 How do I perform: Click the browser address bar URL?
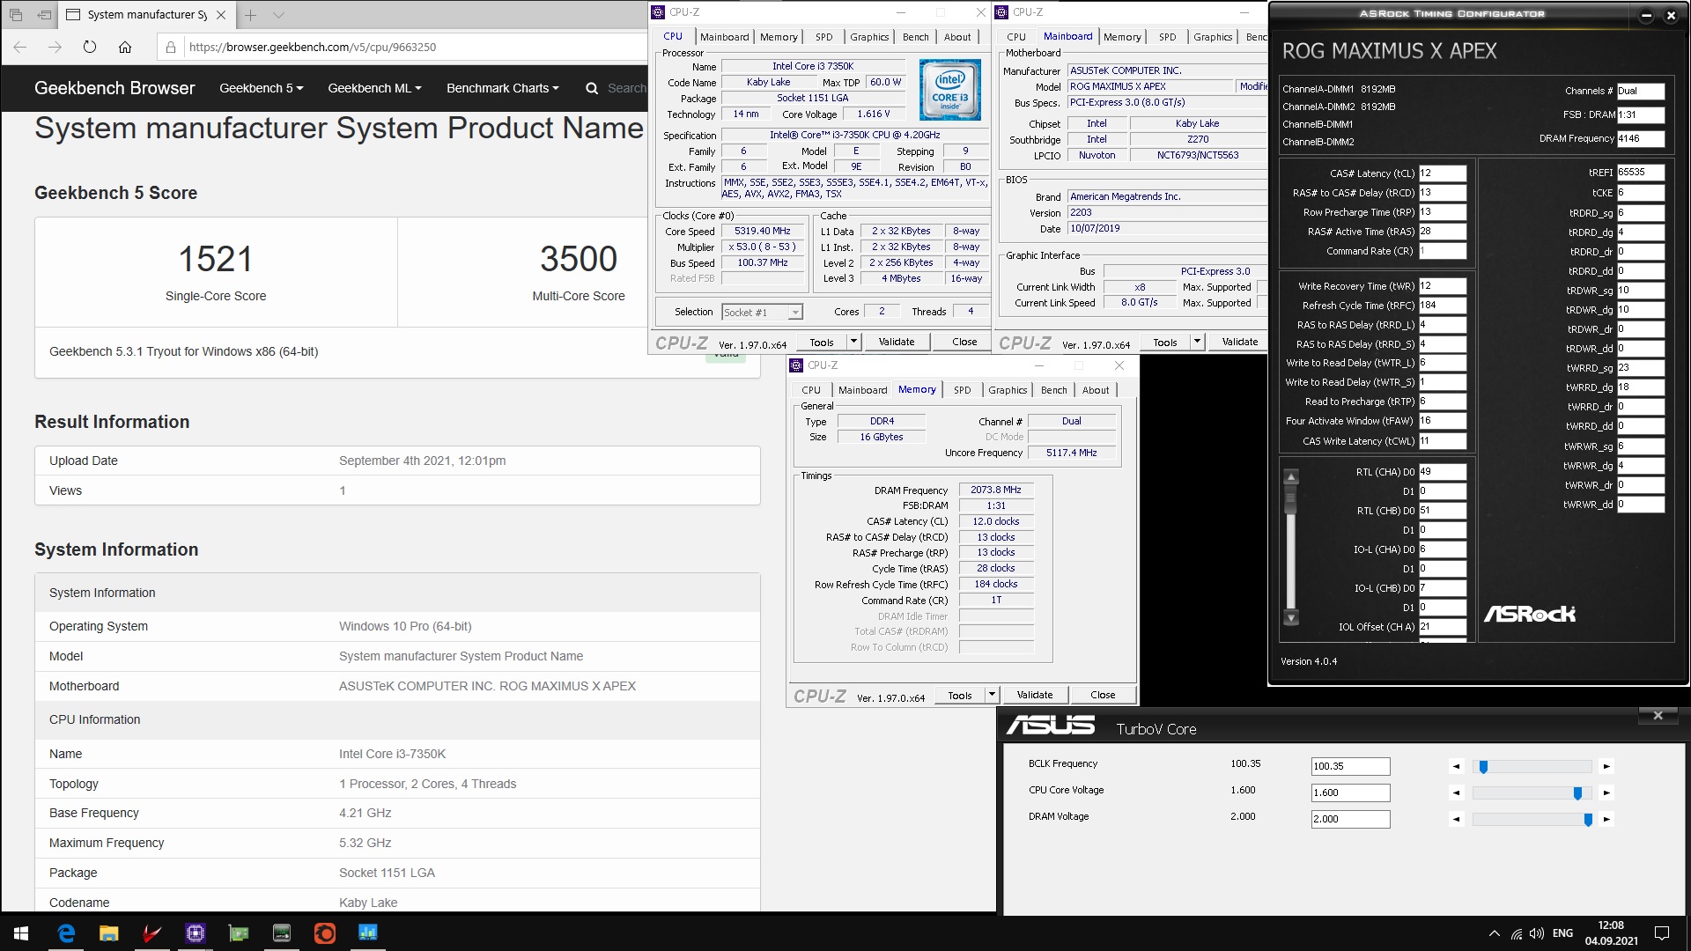coord(313,47)
